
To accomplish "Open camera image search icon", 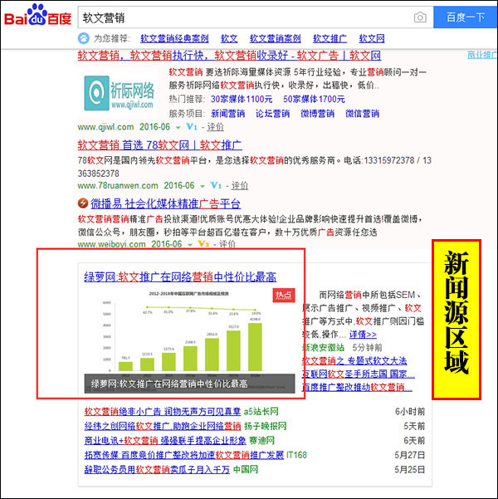I will point(420,17).
